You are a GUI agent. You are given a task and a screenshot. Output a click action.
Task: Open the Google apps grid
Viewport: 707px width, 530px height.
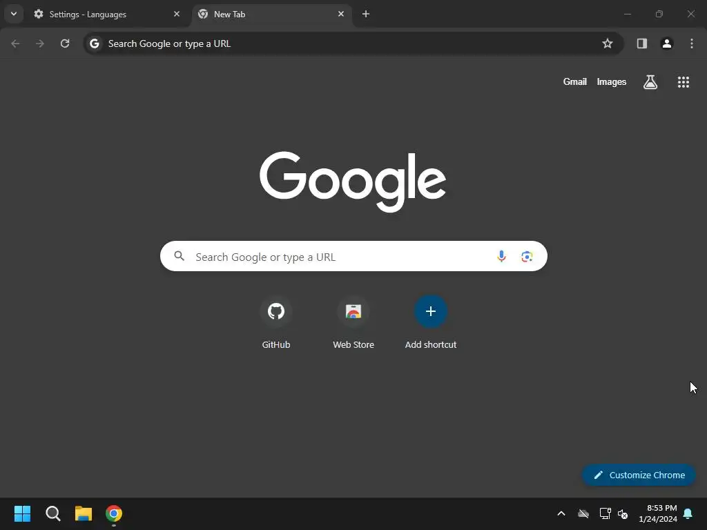coord(684,82)
